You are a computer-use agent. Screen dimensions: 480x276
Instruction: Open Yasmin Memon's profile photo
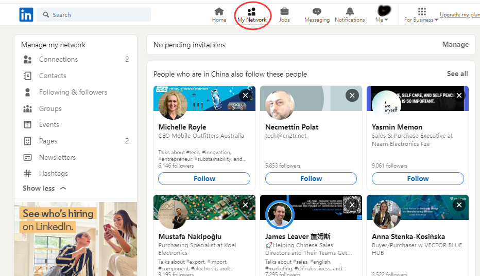(386, 105)
